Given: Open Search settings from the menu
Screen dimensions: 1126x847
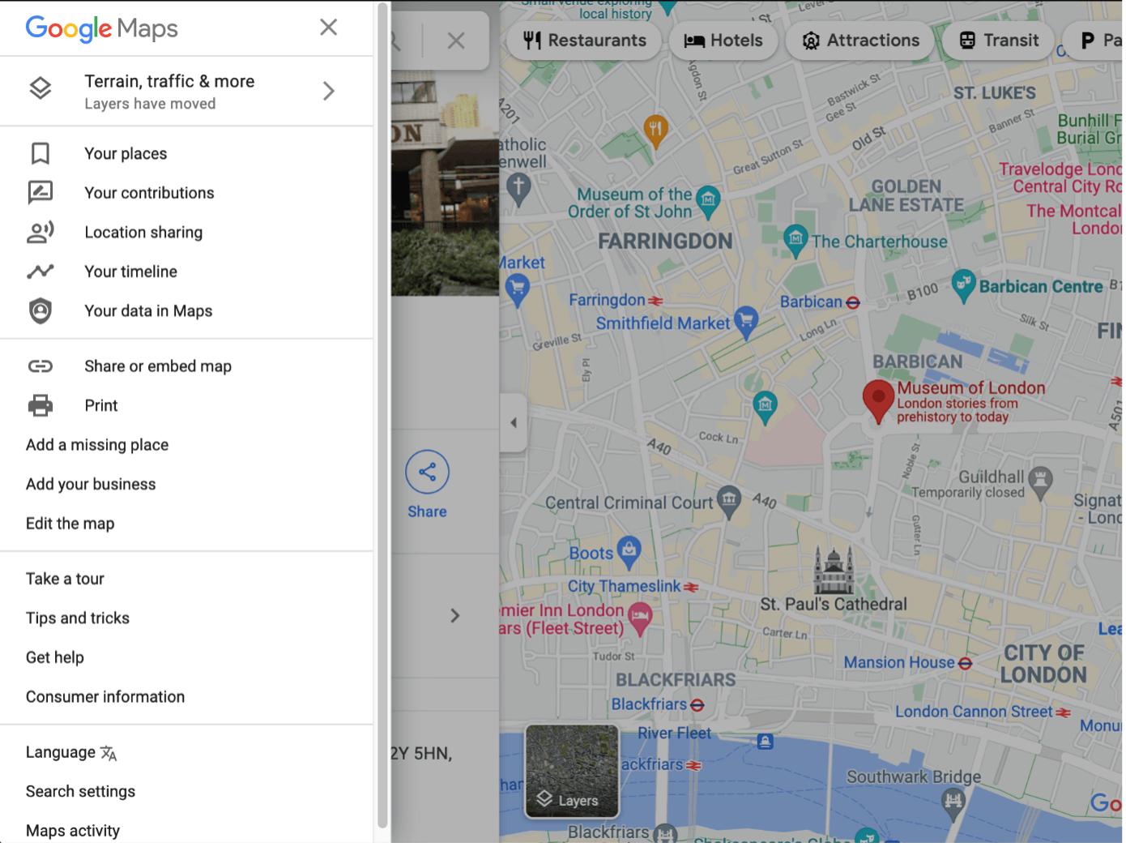Looking at the screenshot, I should tap(80, 791).
